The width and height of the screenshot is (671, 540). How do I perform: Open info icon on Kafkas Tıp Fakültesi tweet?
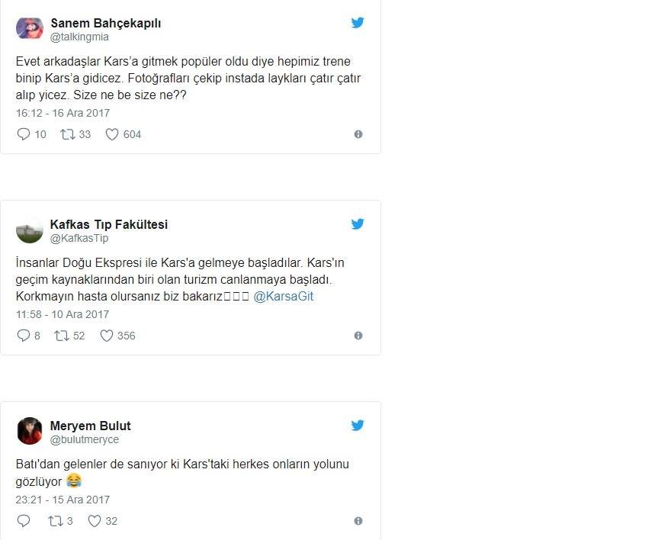[x=358, y=336]
